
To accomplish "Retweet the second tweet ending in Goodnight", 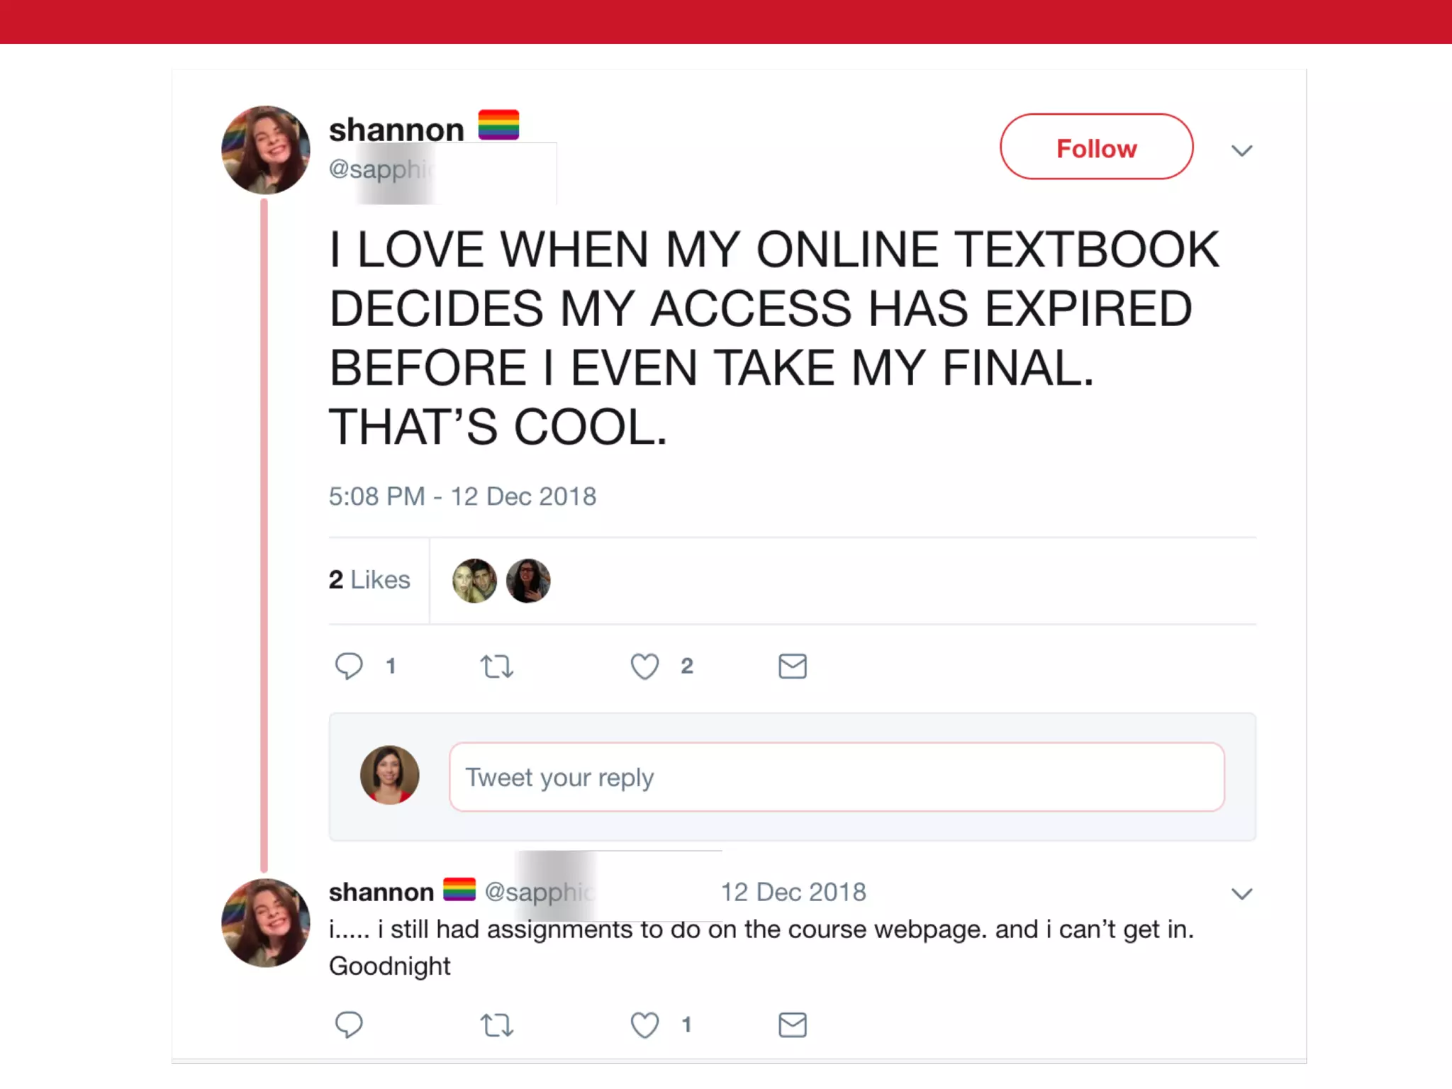I will 496,1025.
